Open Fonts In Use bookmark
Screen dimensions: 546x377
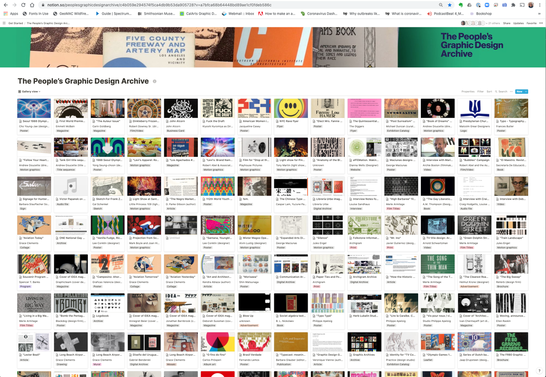[35, 14]
